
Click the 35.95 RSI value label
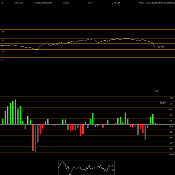(x=161, y=47)
